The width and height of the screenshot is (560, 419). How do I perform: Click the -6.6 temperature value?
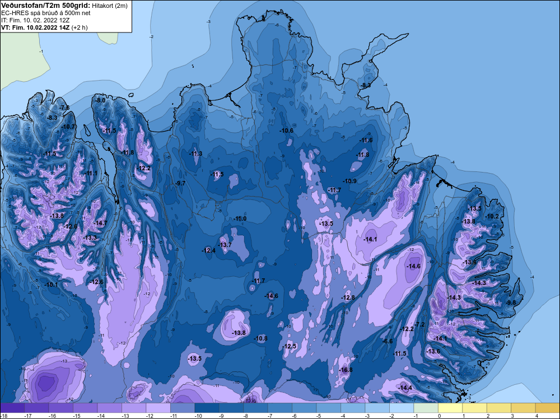(388, 341)
